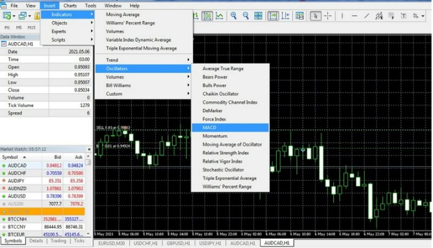The image size is (433, 248).
Task: Open the View menu
Action: click(x=31, y=5)
